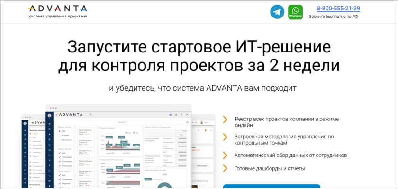Toggle the '2. Планирова...' checkbox in the preview
The image size is (398, 189).
coord(60,162)
